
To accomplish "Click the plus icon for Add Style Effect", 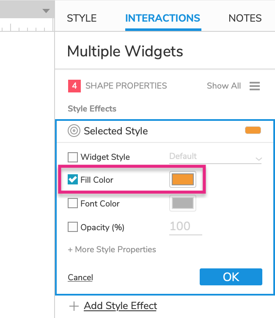I will click(x=74, y=306).
